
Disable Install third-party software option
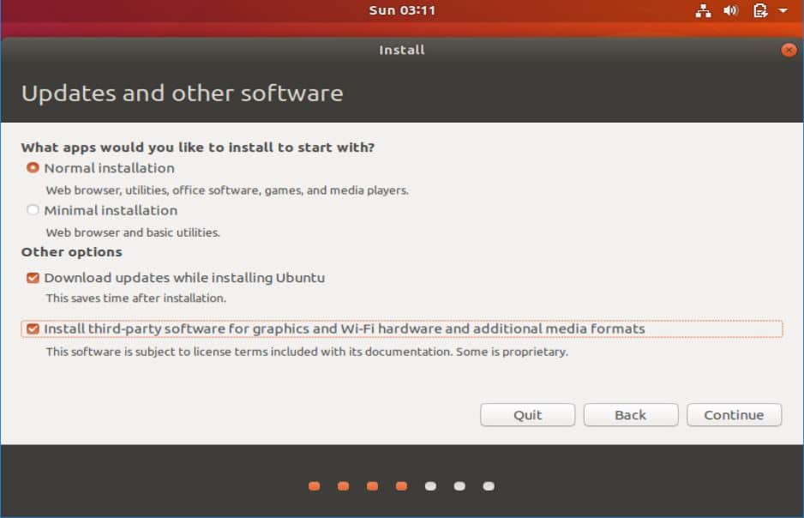tap(33, 327)
